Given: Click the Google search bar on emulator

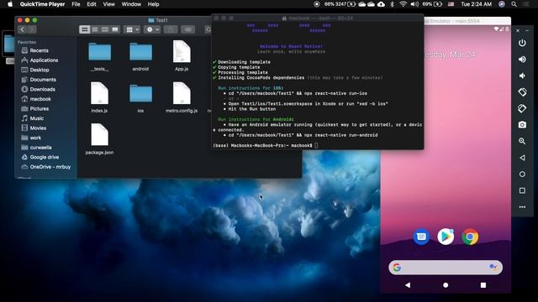Looking at the screenshot, I should [x=446, y=267].
